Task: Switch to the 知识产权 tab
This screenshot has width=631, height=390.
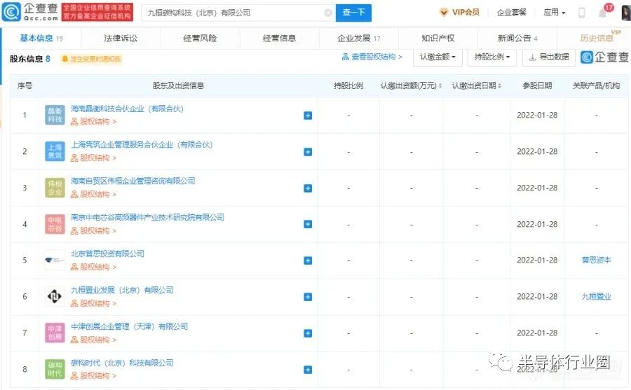Action: click(x=437, y=39)
